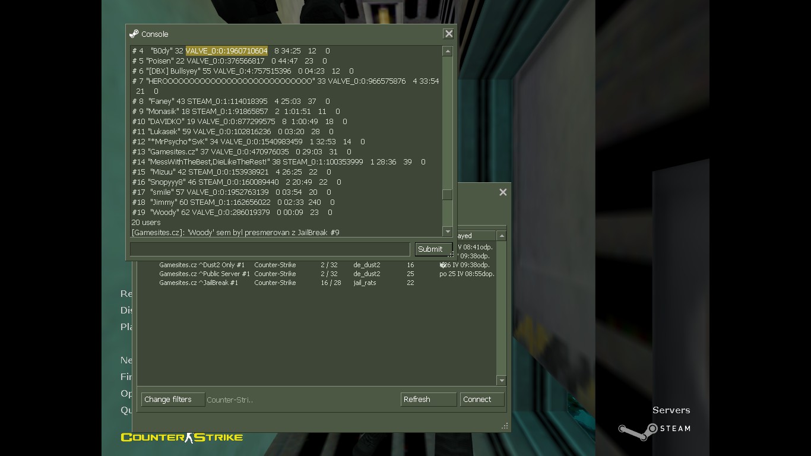Click the "Snopyyy8" player line

coord(236,182)
